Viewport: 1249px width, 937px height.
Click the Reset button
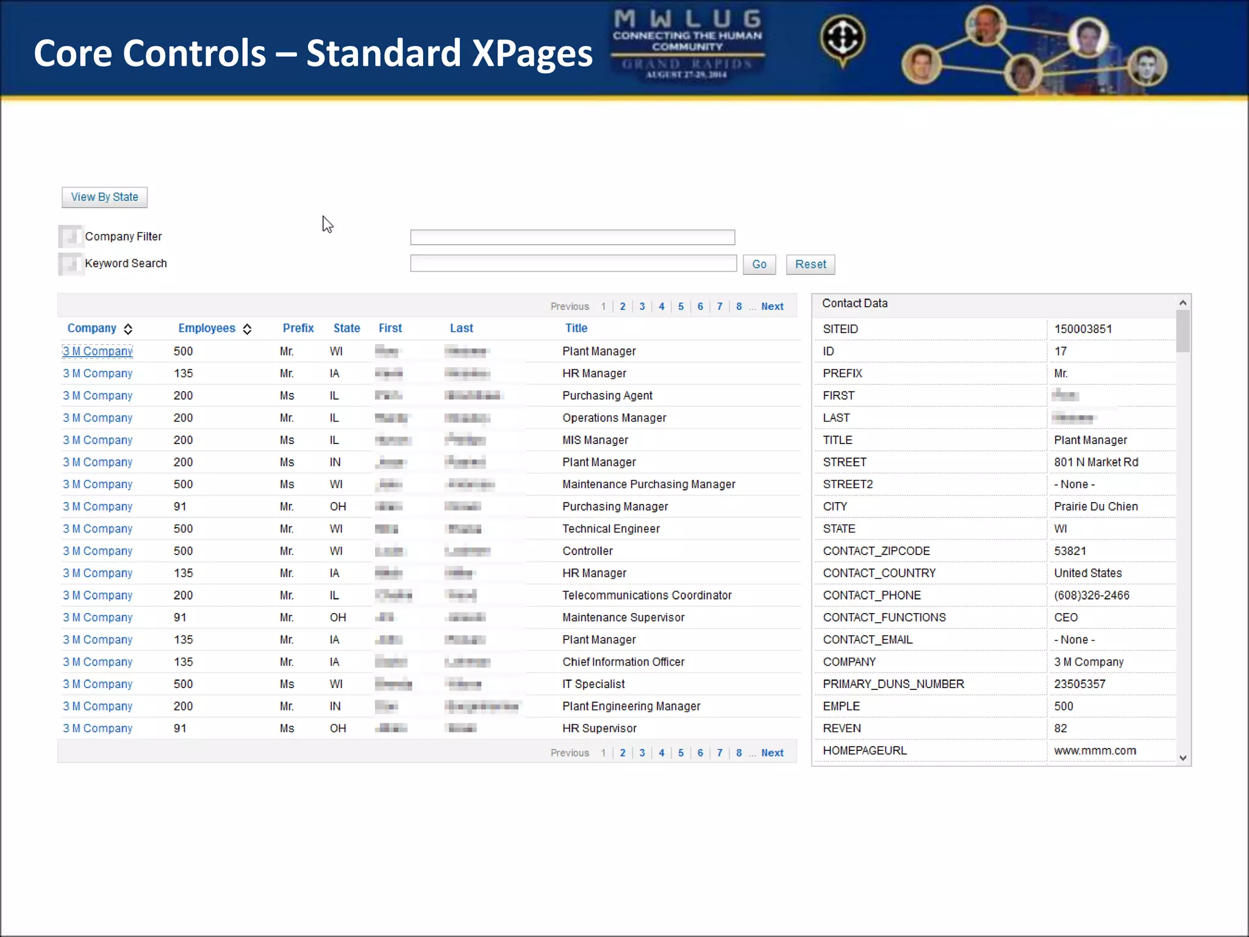point(811,264)
